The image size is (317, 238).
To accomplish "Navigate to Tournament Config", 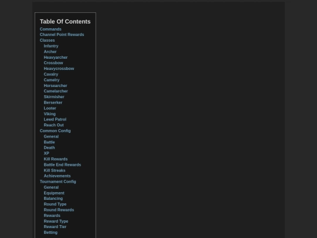I will pos(58,182).
